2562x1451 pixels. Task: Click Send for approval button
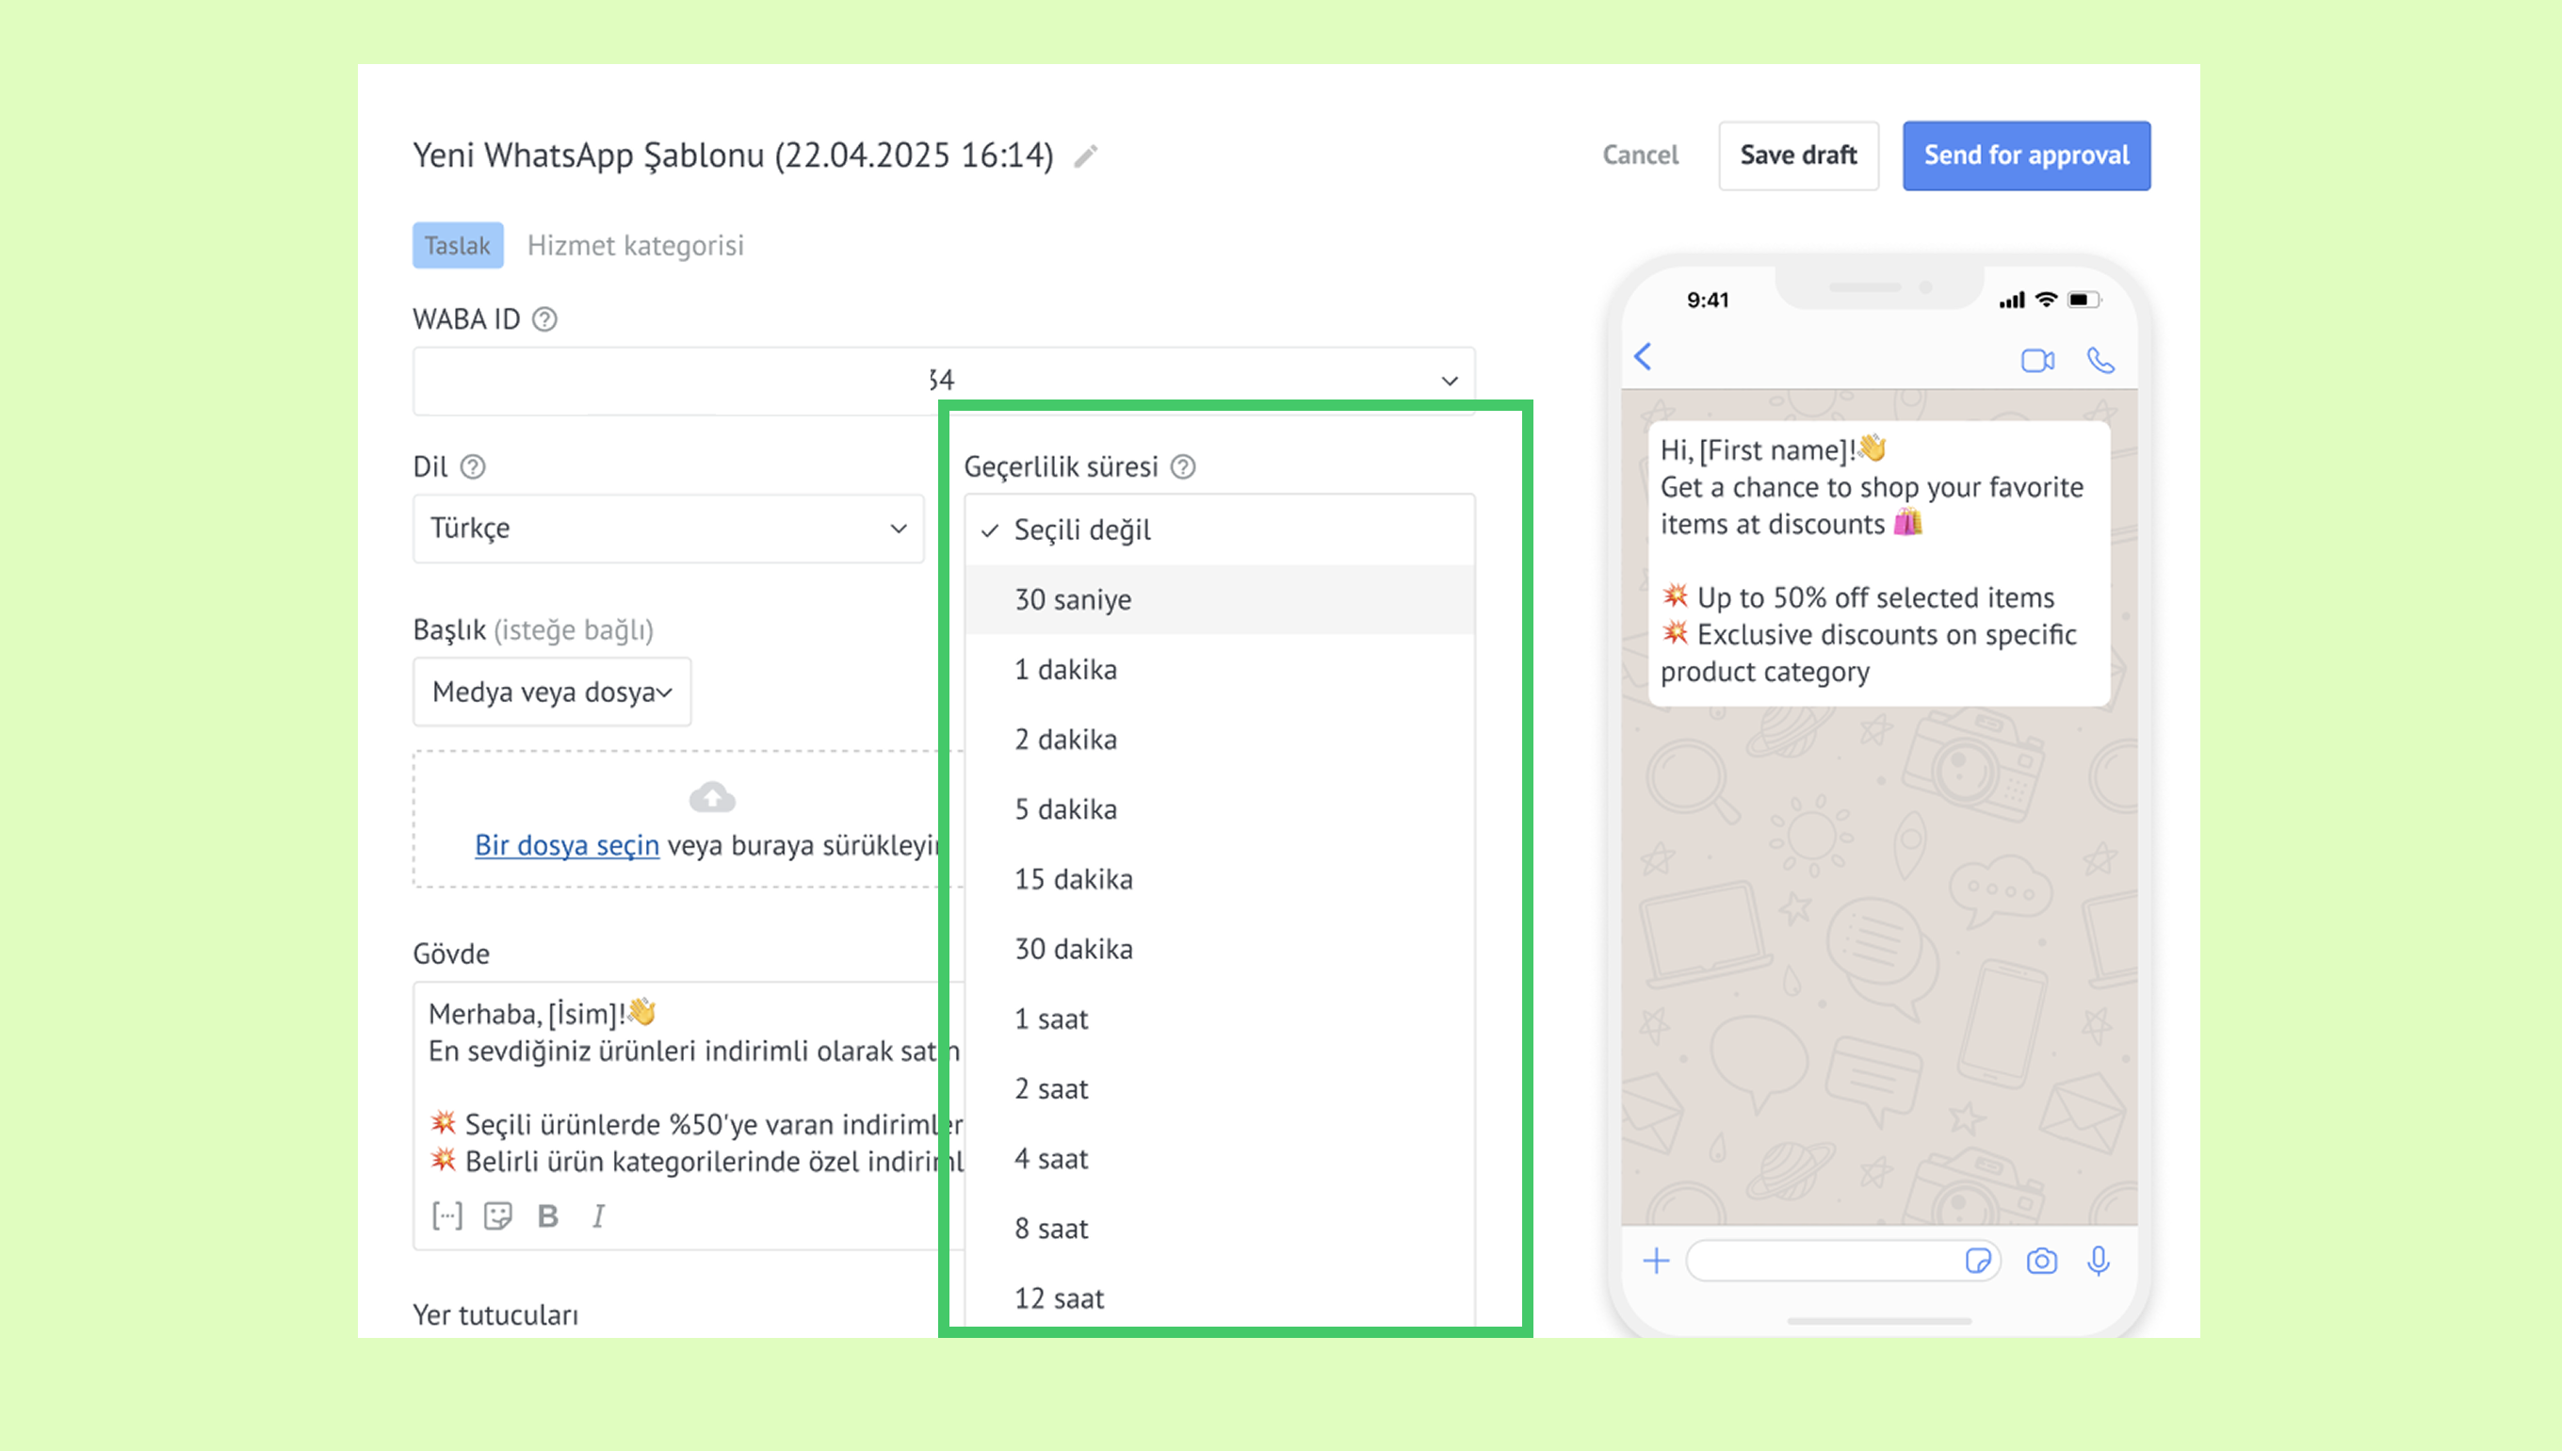click(x=2026, y=155)
